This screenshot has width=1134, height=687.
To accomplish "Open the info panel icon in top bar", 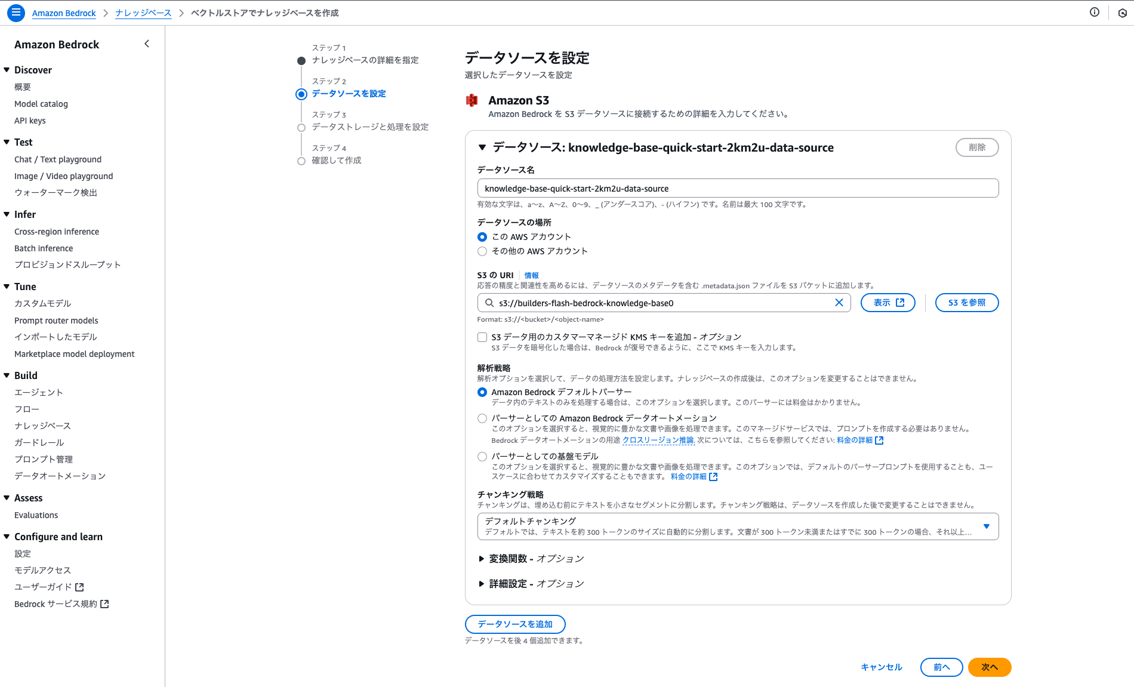I will coord(1094,12).
